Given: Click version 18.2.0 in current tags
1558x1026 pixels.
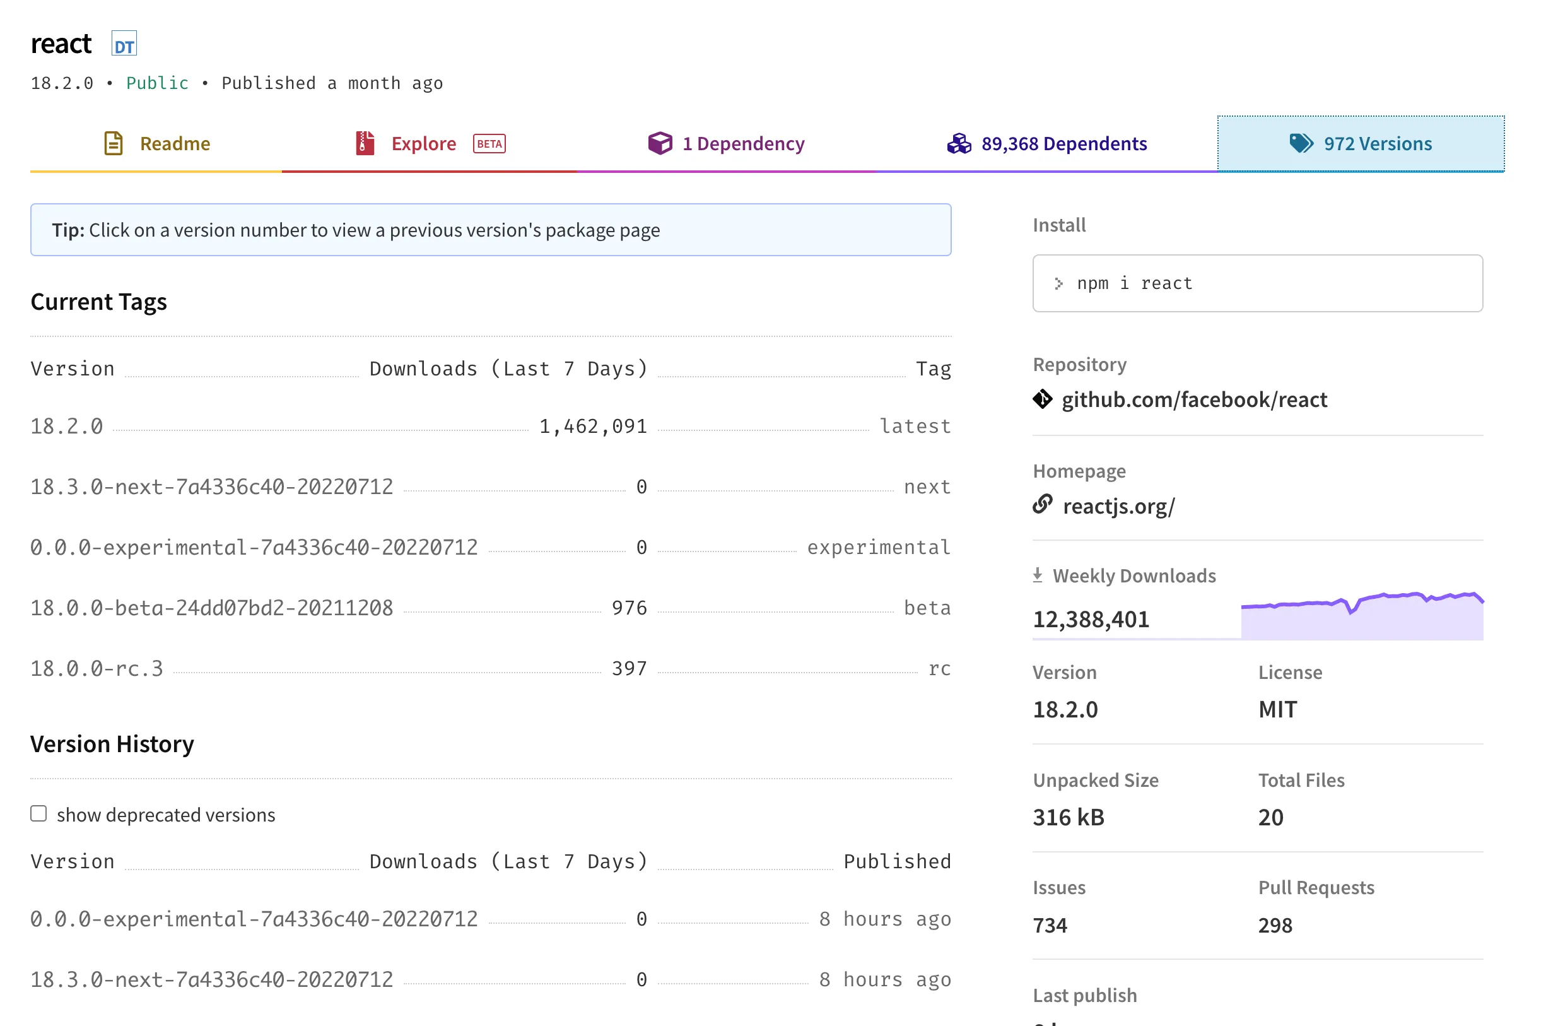Looking at the screenshot, I should pos(63,425).
